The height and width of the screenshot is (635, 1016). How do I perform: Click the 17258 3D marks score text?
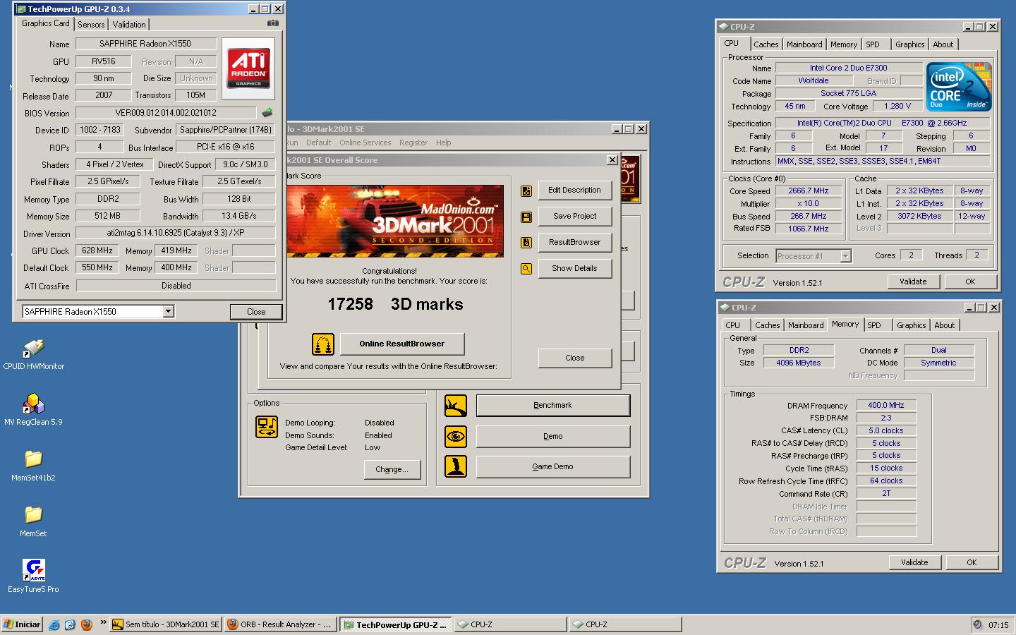click(x=395, y=304)
